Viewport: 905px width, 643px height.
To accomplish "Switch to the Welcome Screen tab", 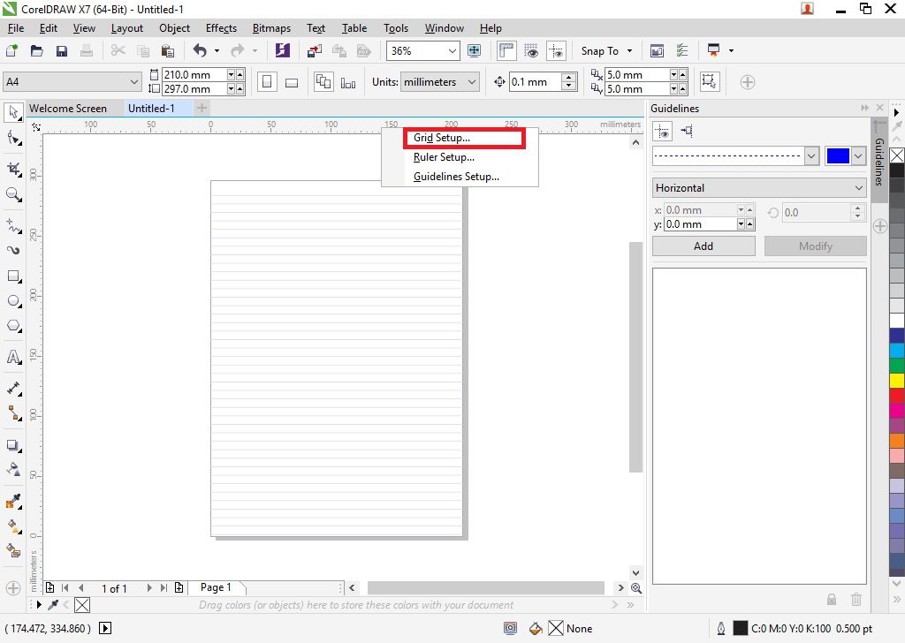I will (x=68, y=109).
